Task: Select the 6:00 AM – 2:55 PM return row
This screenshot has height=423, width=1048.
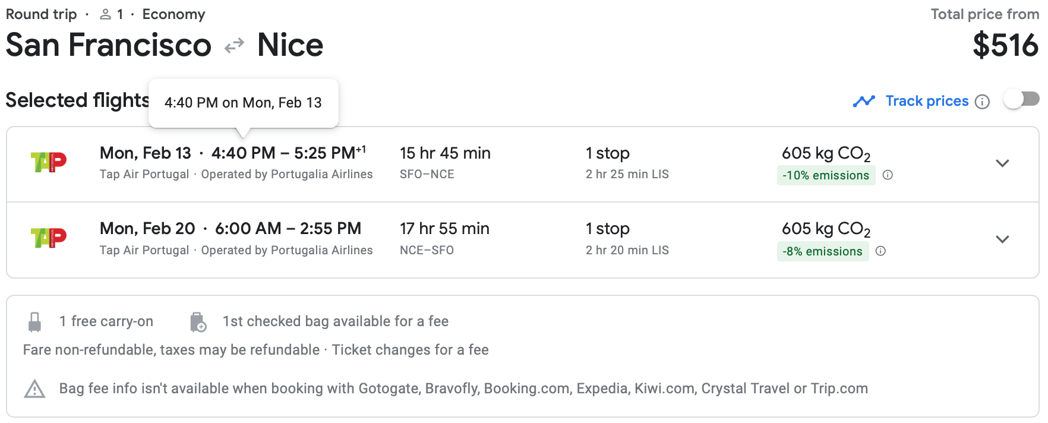Action: [x=523, y=240]
